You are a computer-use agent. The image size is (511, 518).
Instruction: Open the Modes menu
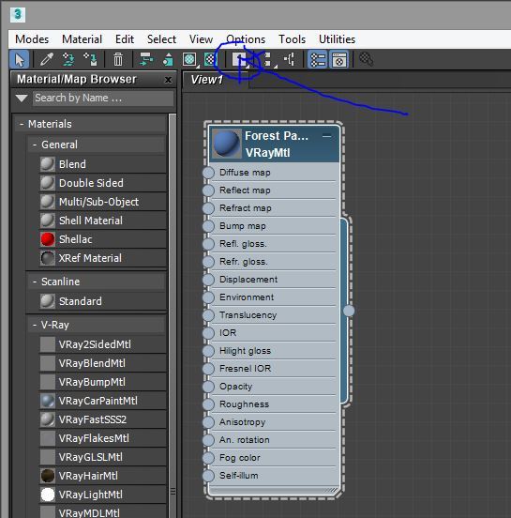[x=32, y=39]
